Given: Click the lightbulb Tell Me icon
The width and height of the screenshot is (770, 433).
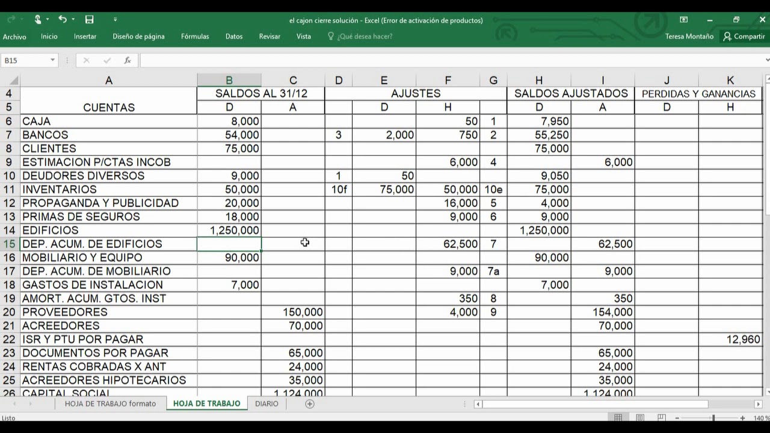Looking at the screenshot, I should coord(330,36).
